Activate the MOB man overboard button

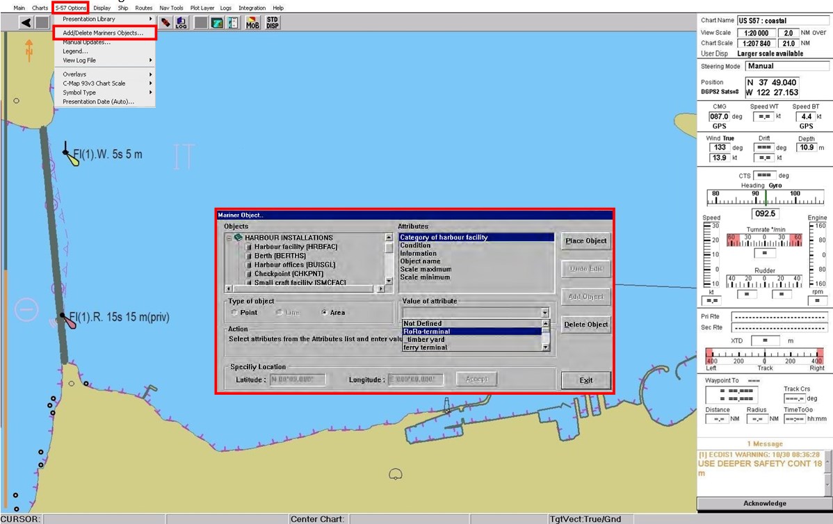pos(252,22)
